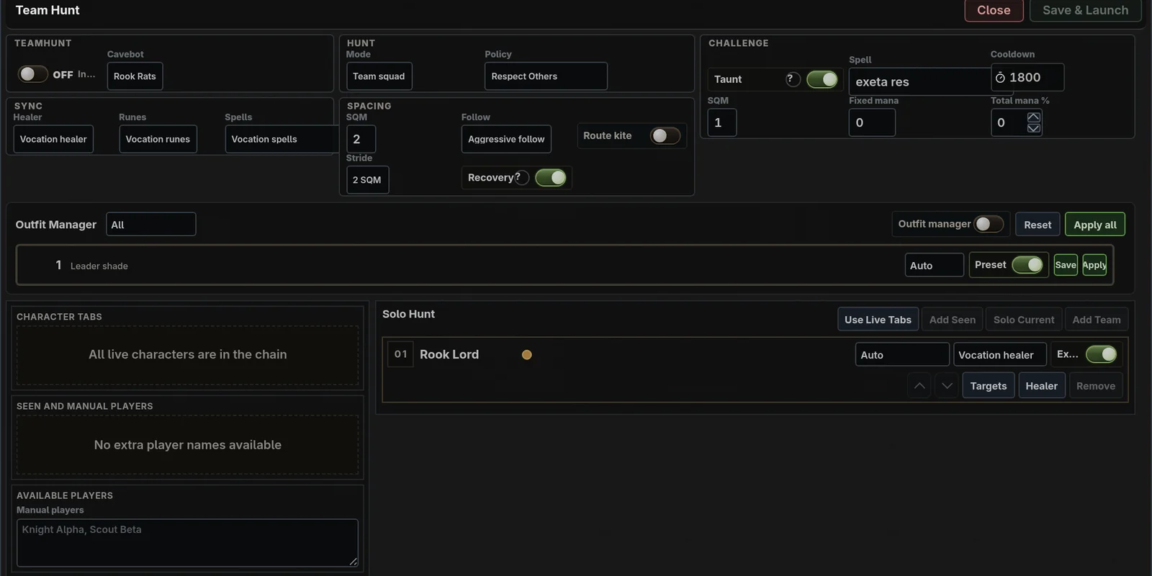The width and height of the screenshot is (1152, 576).
Task: Toggle the Preset switch for Leader shade
Action: click(1027, 265)
